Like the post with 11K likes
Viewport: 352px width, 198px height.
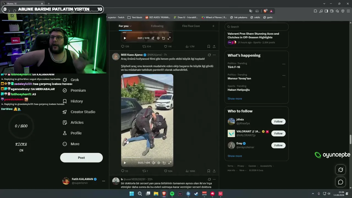[x=168, y=46]
